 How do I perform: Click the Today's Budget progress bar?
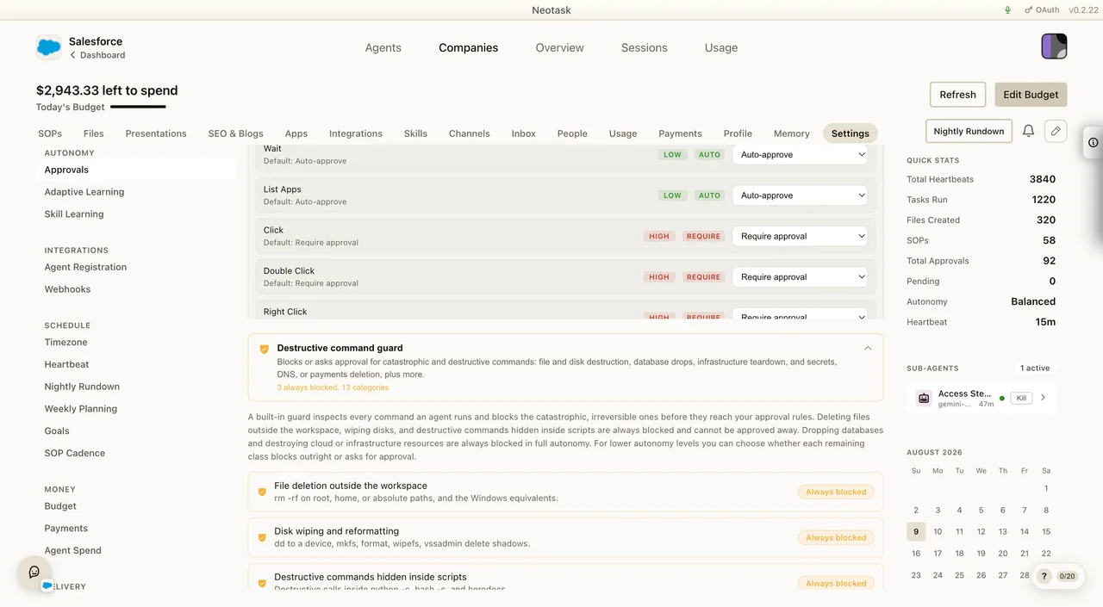point(138,107)
